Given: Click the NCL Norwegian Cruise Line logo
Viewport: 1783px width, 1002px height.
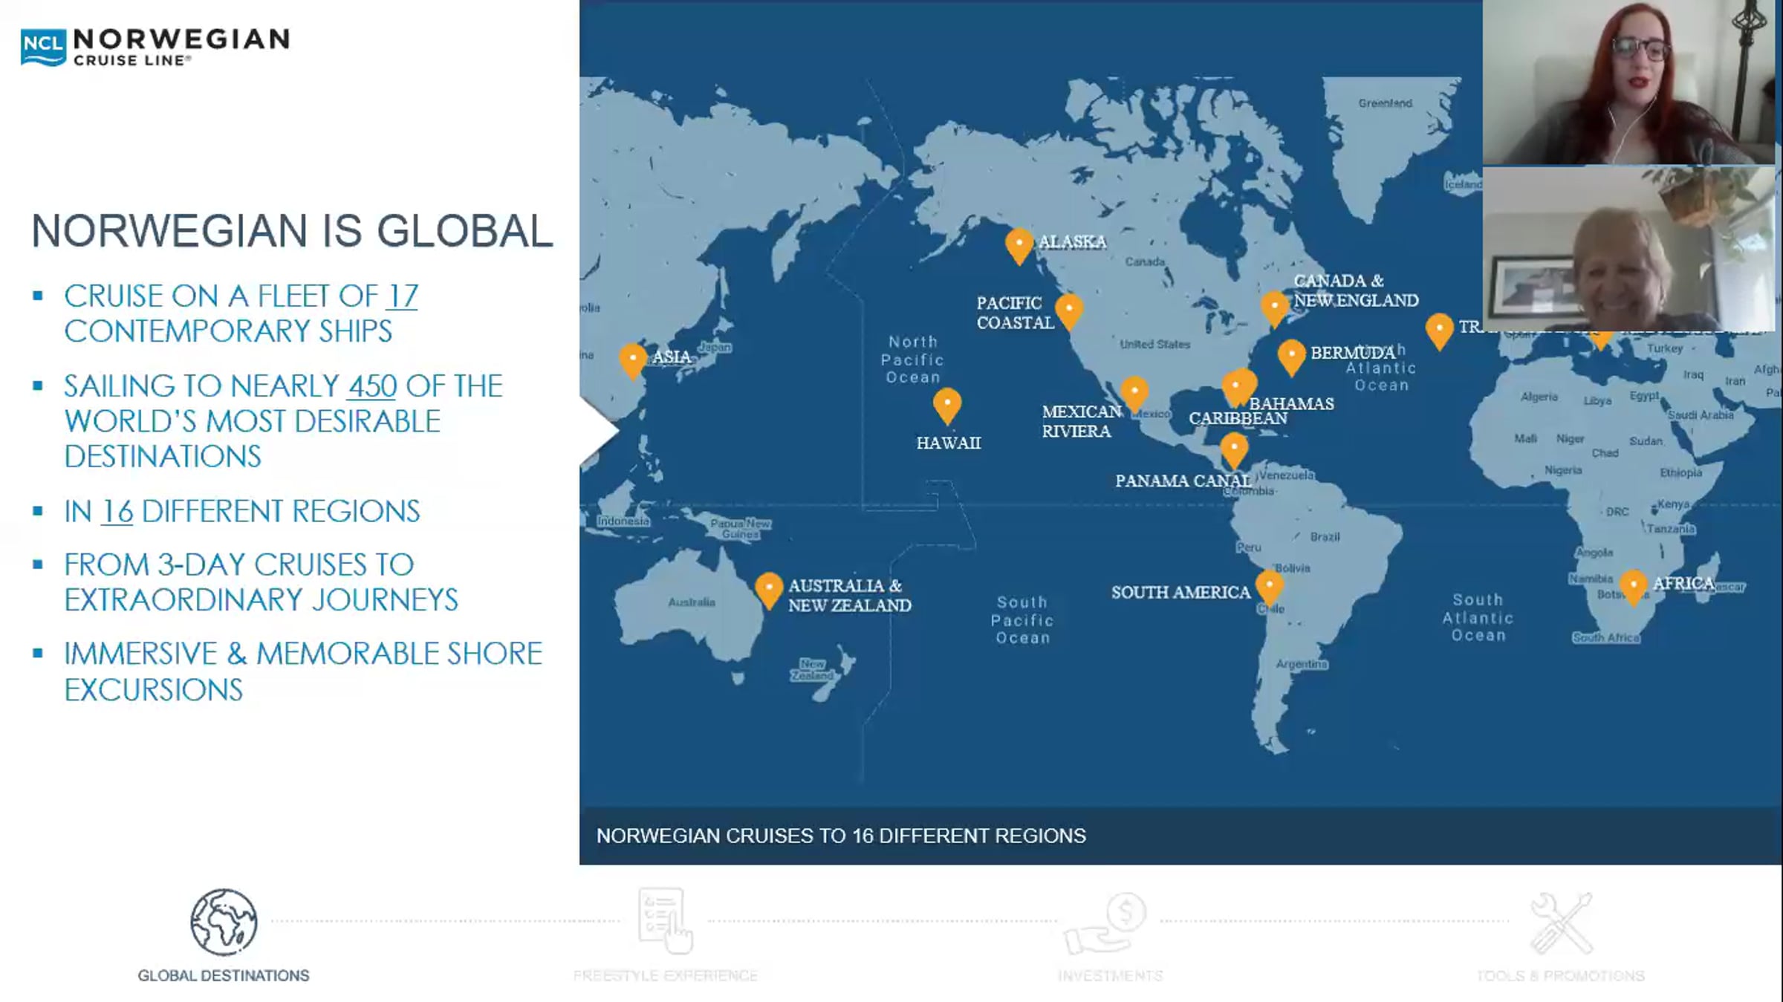Looking at the screenshot, I should (155, 47).
